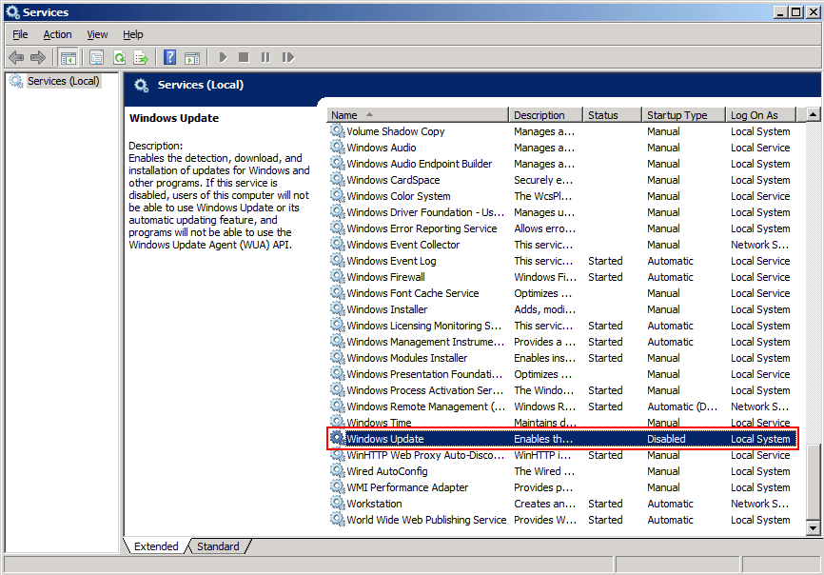Open the Action menu
Screen dimensions: 824x575
point(57,34)
